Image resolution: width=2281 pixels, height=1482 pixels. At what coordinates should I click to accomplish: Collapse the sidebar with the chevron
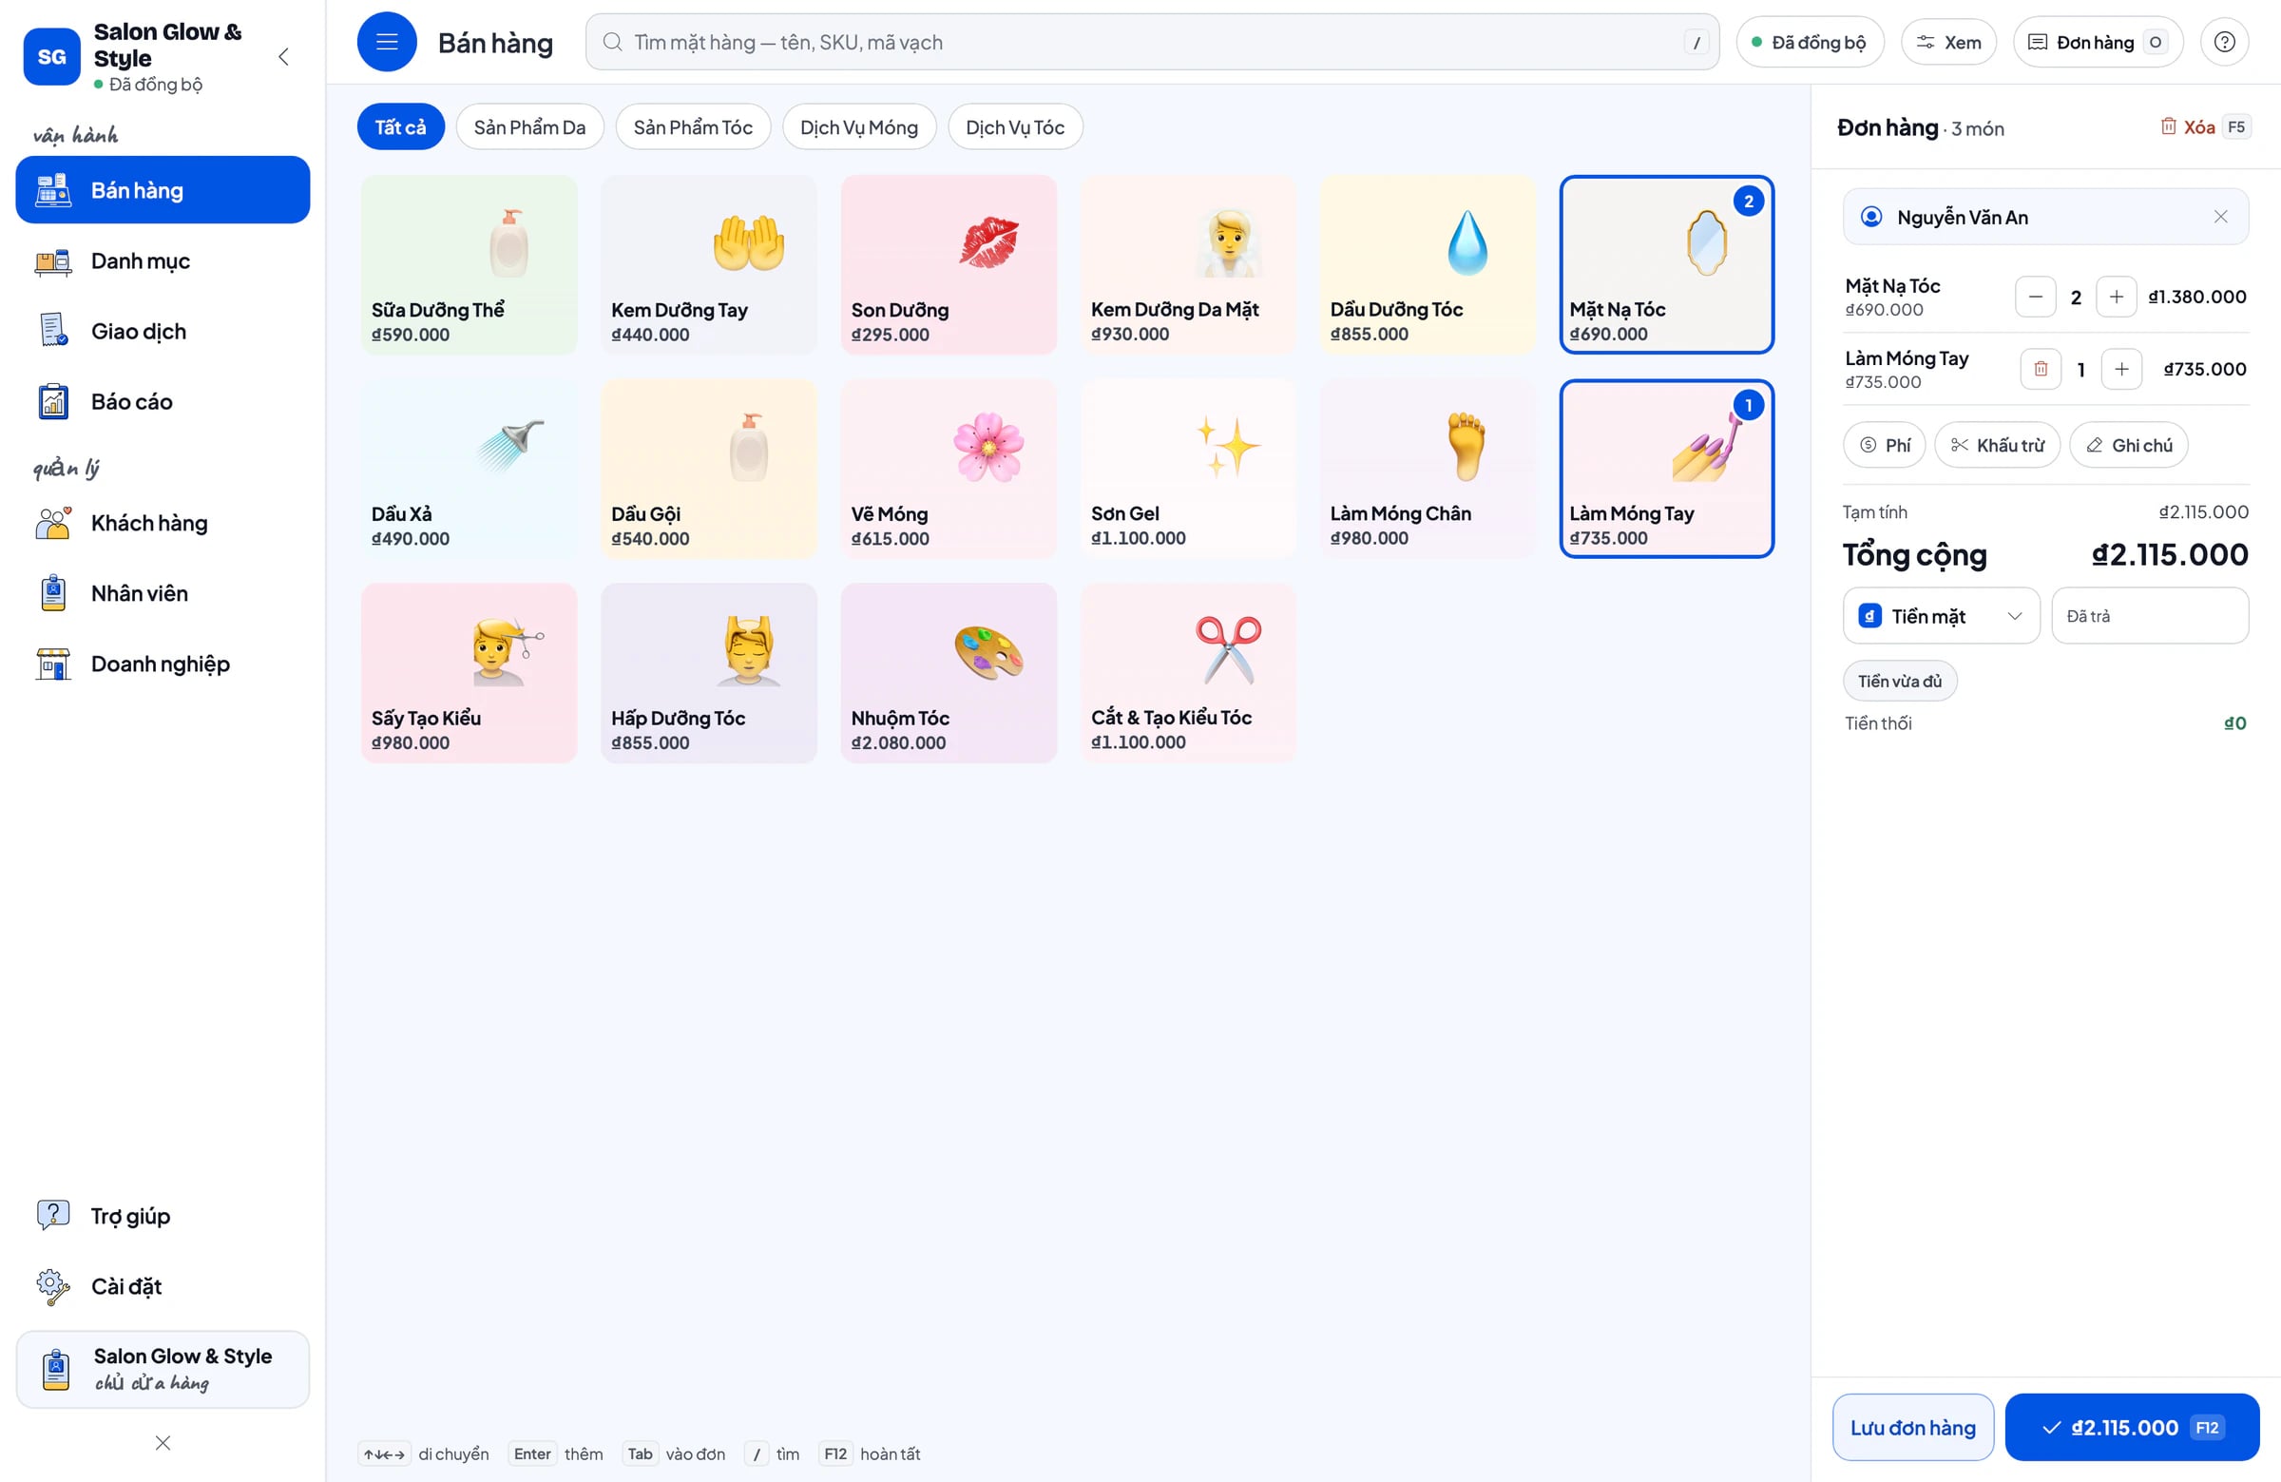click(283, 56)
